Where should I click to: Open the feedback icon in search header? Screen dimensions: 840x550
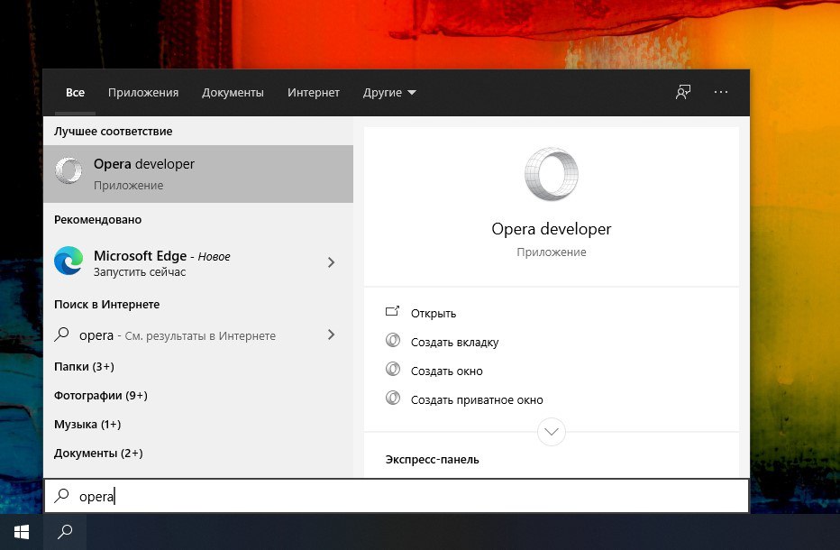[x=683, y=92]
